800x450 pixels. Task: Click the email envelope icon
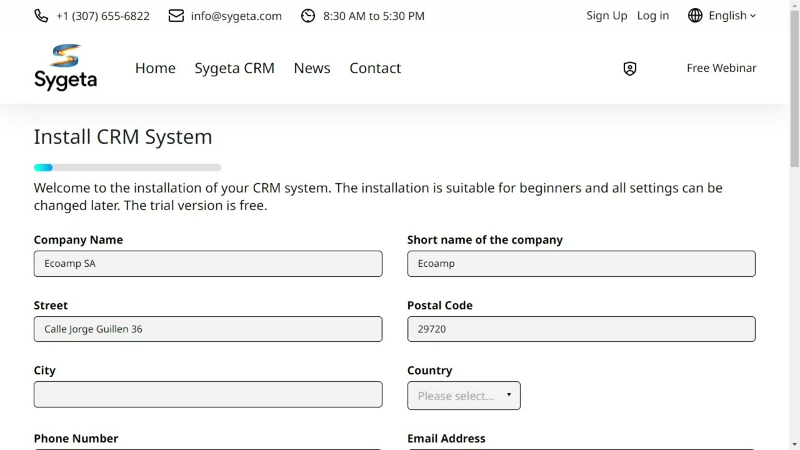coord(176,16)
